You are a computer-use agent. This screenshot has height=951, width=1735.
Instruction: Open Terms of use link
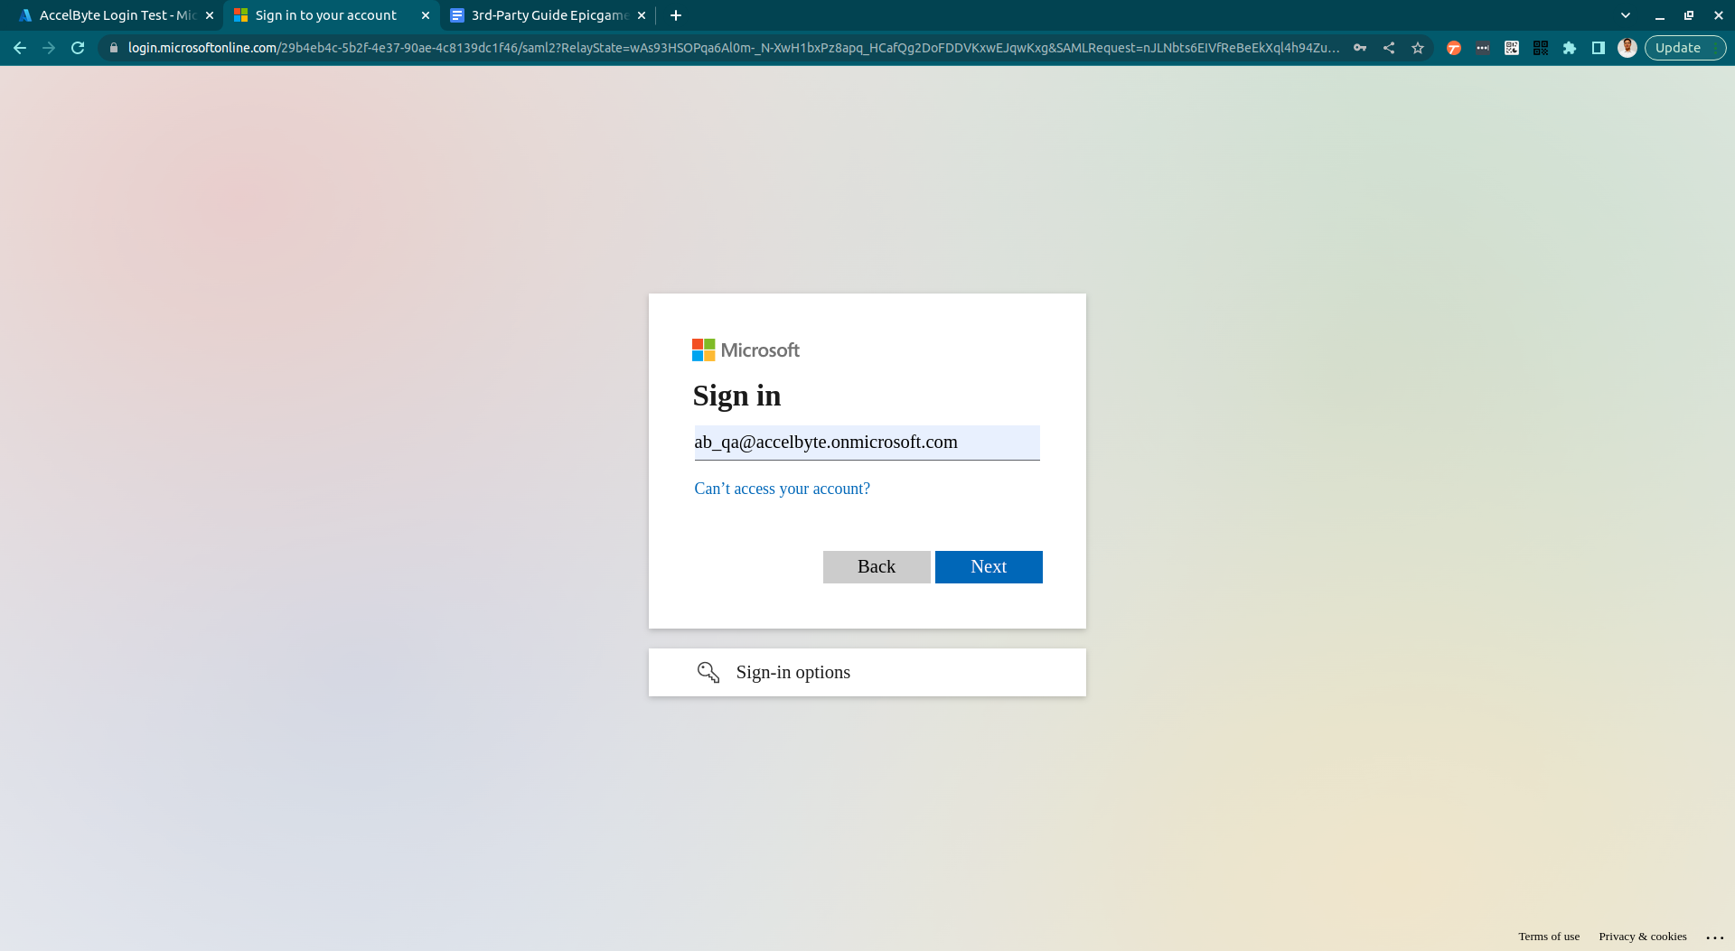click(x=1549, y=937)
